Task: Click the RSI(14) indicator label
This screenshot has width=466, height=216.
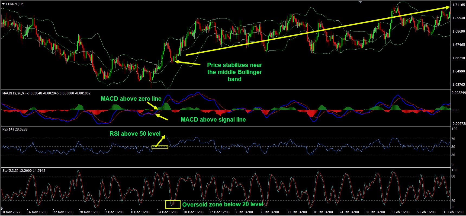Action: click(x=8, y=129)
